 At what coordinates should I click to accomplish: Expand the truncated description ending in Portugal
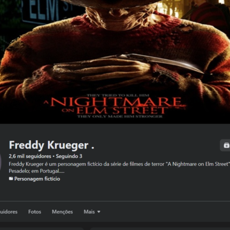point(36,171)
